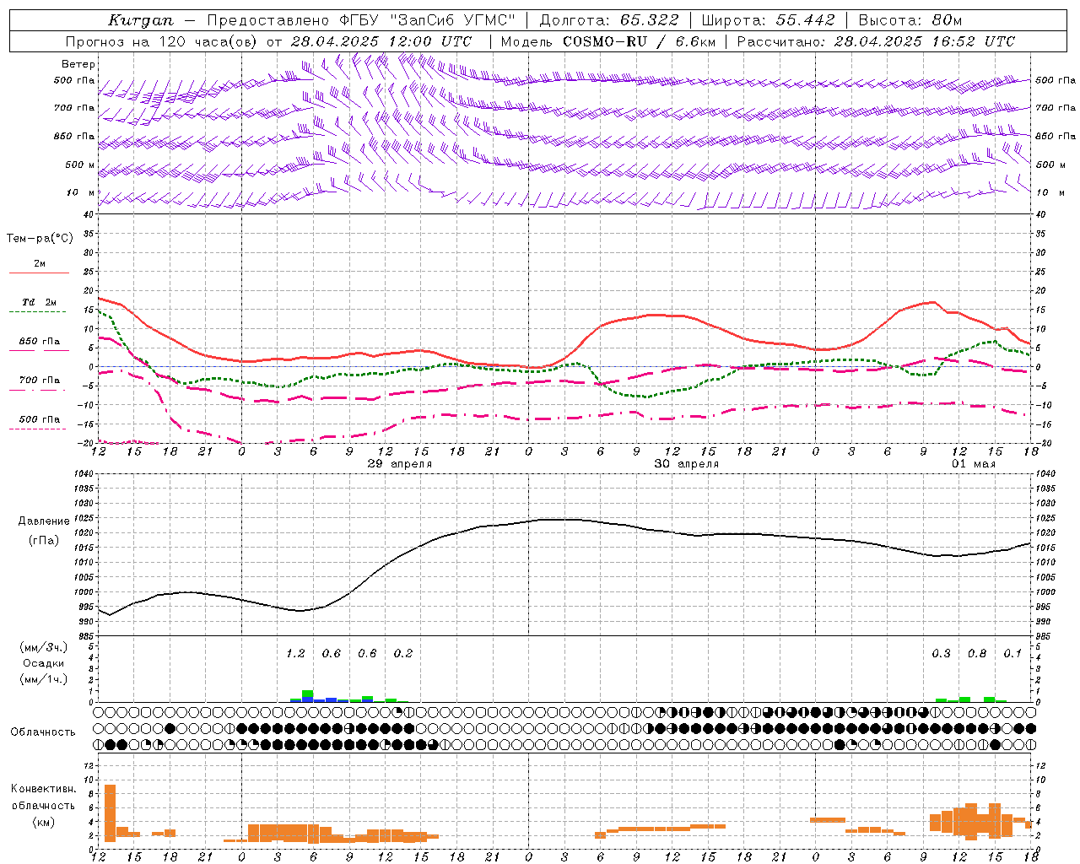Click the 29 апреля date label

(400, 464)
